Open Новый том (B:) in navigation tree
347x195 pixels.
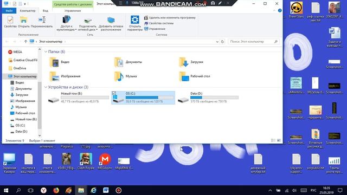point(23,119)
